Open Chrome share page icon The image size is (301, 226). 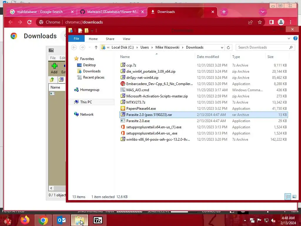250,22
